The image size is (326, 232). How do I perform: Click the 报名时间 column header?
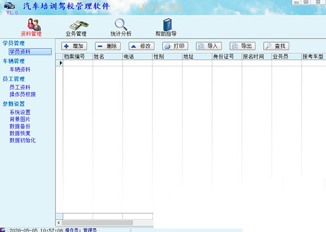pos(257,57)
